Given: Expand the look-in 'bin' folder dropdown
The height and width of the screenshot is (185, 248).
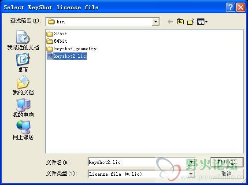Looking at the screenshot, I should pos(155,22).
